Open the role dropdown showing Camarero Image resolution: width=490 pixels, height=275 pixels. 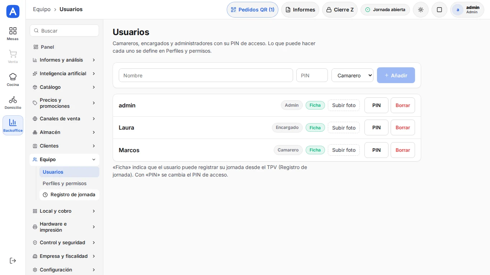pyautogui.click(x=352, y=76)
